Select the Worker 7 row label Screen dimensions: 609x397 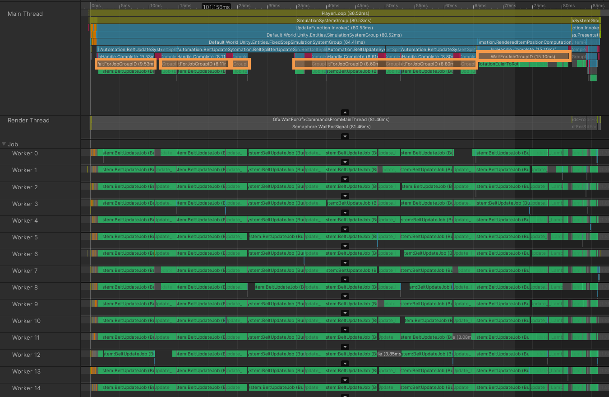pos(24,271)
